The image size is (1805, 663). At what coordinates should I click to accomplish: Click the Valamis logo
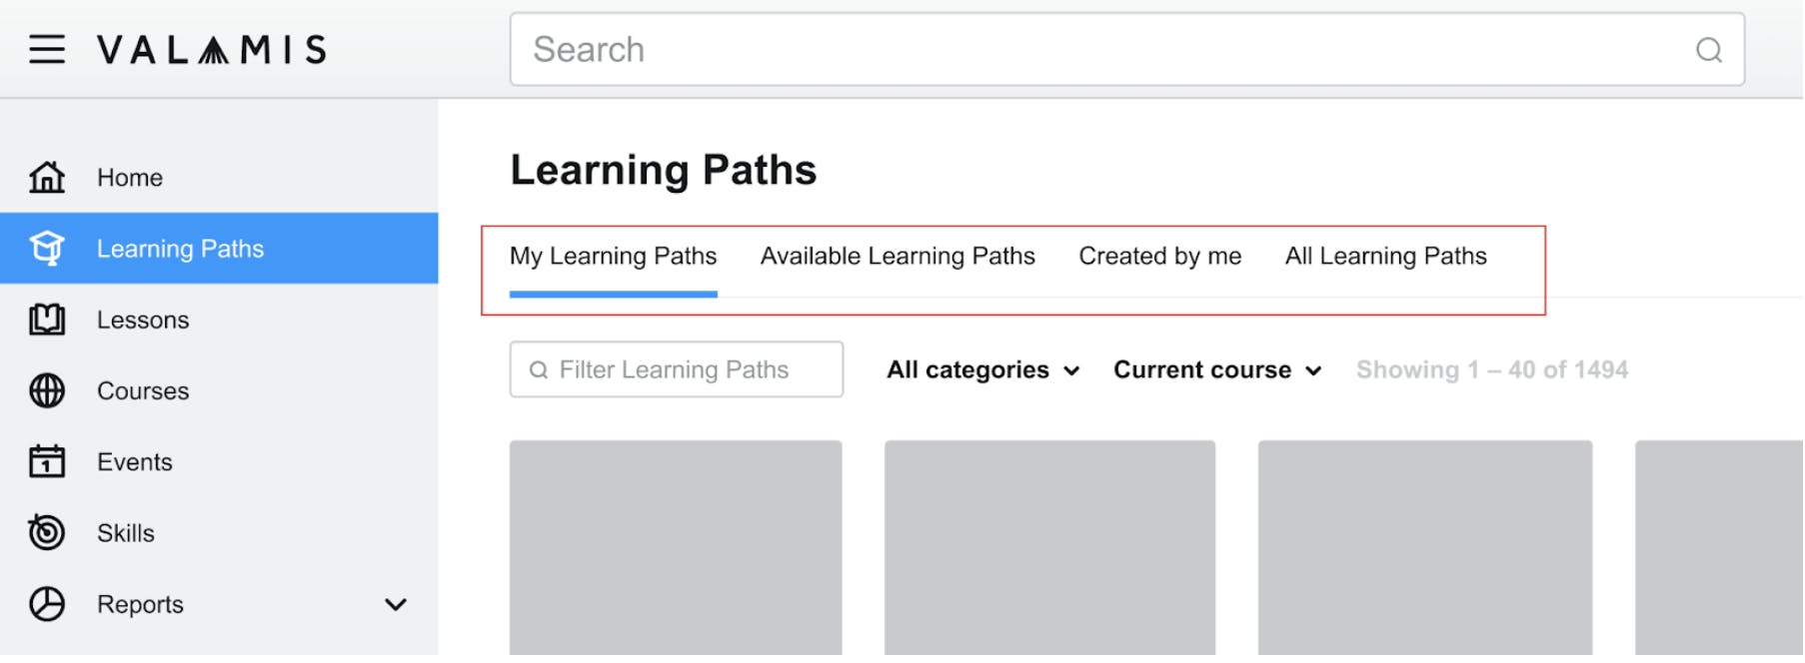[212, 49]
